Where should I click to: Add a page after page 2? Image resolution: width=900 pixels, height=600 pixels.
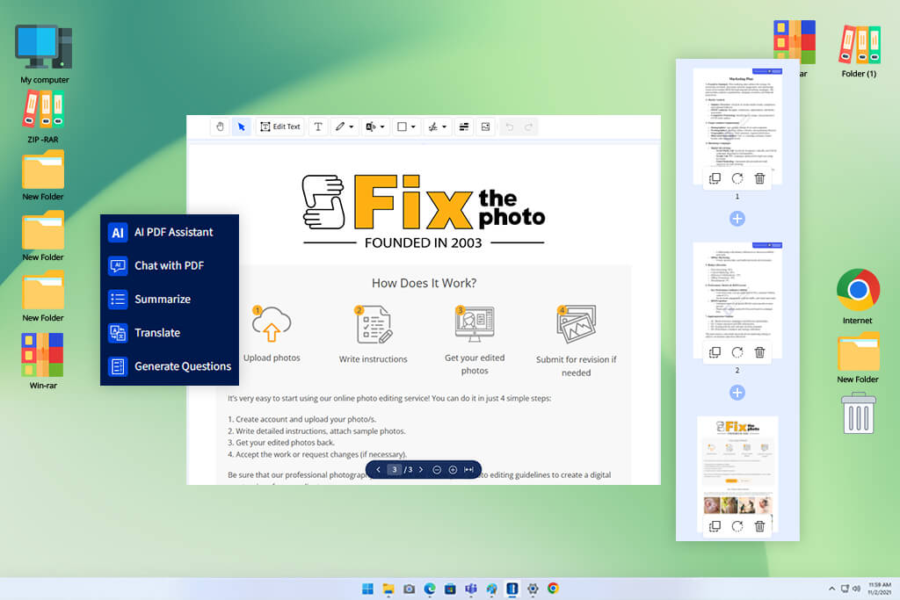tap(737, 393)
